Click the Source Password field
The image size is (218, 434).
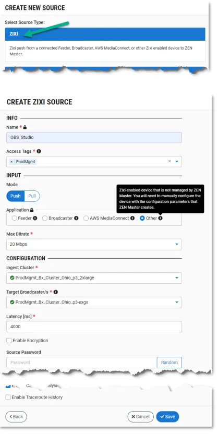(81, 363)
